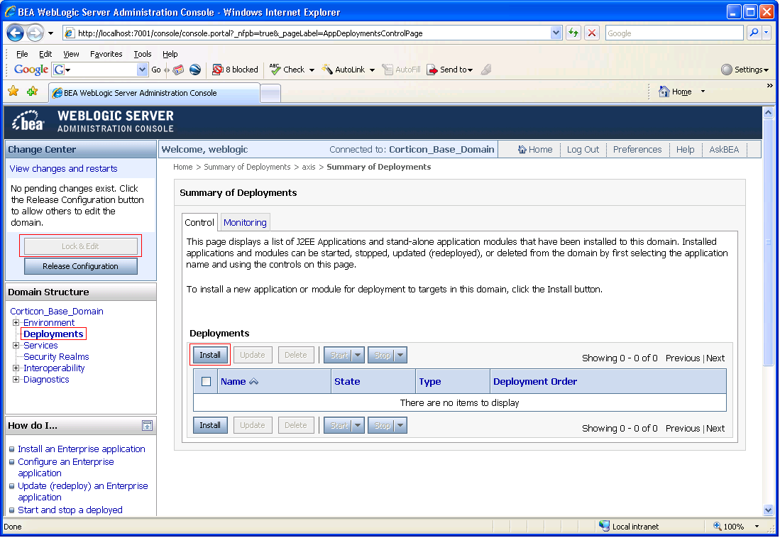Open the Home link in console header
The width and height of the screenshot is (780, 538).
(535, 149)
